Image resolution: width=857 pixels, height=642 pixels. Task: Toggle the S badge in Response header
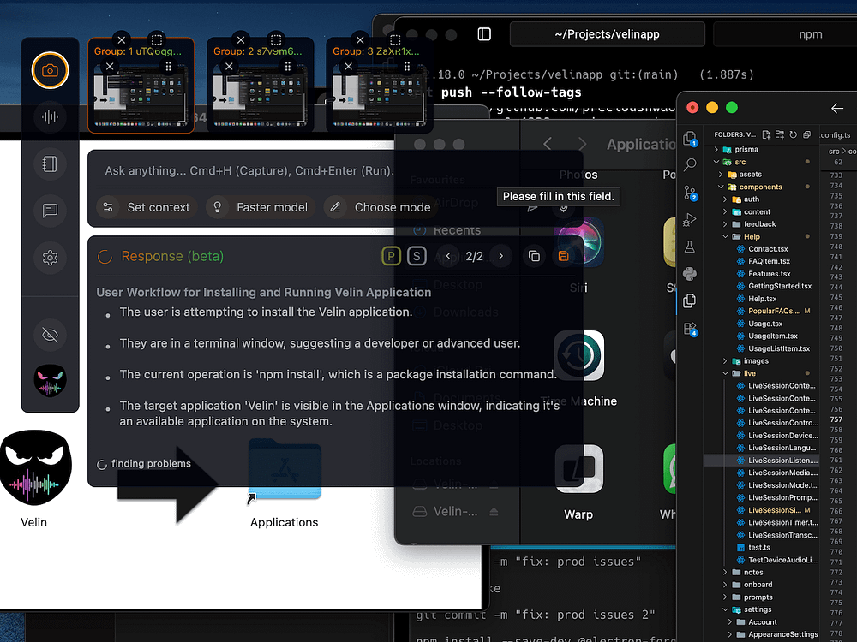417,255
